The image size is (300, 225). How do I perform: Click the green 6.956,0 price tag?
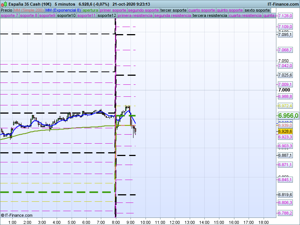[288, 115]
